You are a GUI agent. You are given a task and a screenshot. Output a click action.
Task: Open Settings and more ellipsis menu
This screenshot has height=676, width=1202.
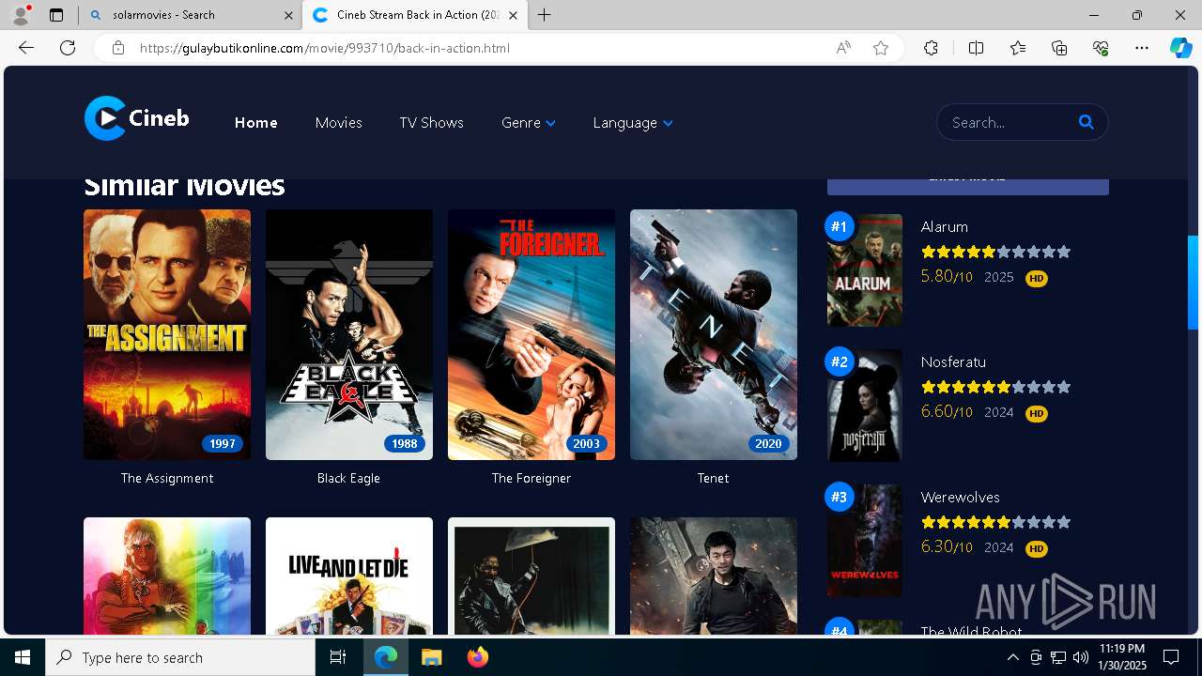pyautogui.click(x=1142, y=48)
